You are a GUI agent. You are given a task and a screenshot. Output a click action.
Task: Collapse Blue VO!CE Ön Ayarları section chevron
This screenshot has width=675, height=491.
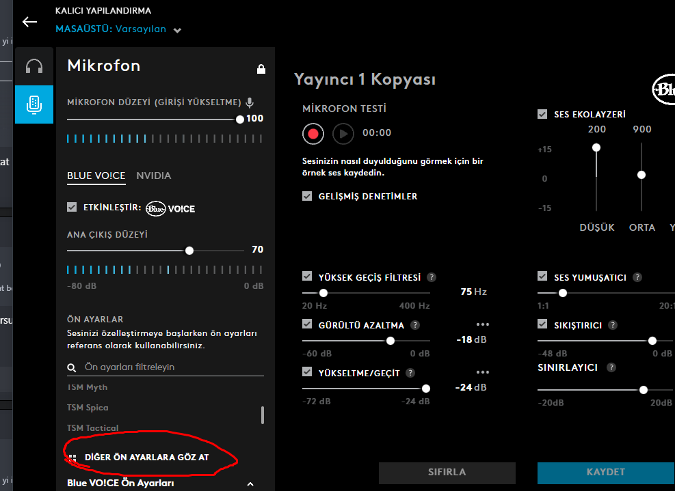[250, 483]
